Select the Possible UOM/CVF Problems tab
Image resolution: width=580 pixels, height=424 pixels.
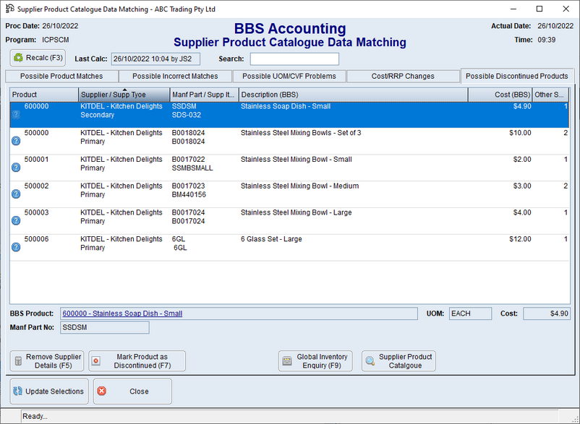coord(289,76)
